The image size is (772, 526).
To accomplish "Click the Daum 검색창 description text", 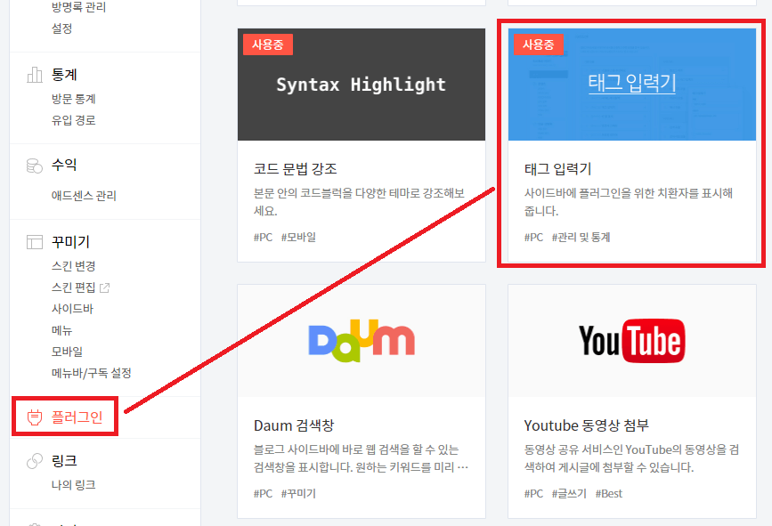I will click(361, 458).
